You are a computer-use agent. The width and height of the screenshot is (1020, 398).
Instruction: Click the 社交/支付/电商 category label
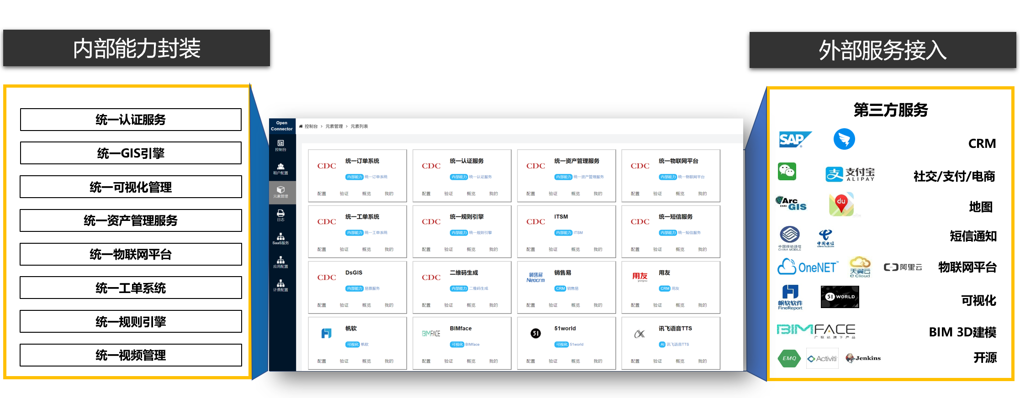954,176
